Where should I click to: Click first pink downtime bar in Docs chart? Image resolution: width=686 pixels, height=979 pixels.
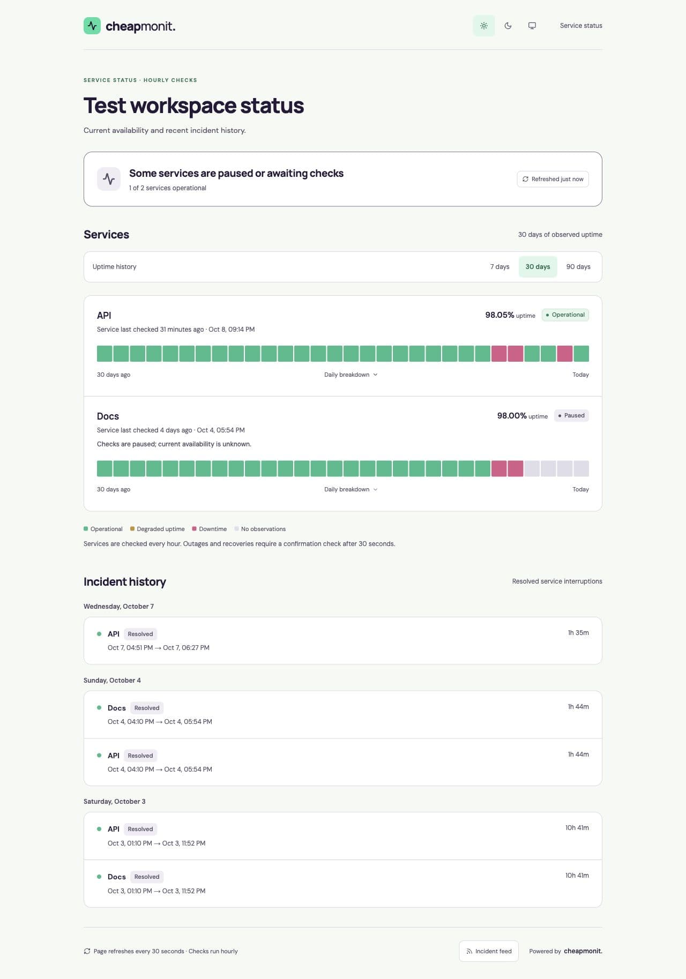pos(499,468)
